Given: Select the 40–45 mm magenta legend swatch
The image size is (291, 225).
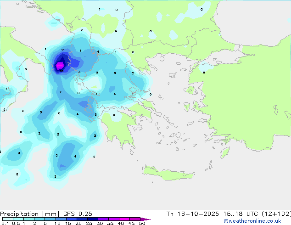Looking at the screenshot, I should click(x=124, y=219).
